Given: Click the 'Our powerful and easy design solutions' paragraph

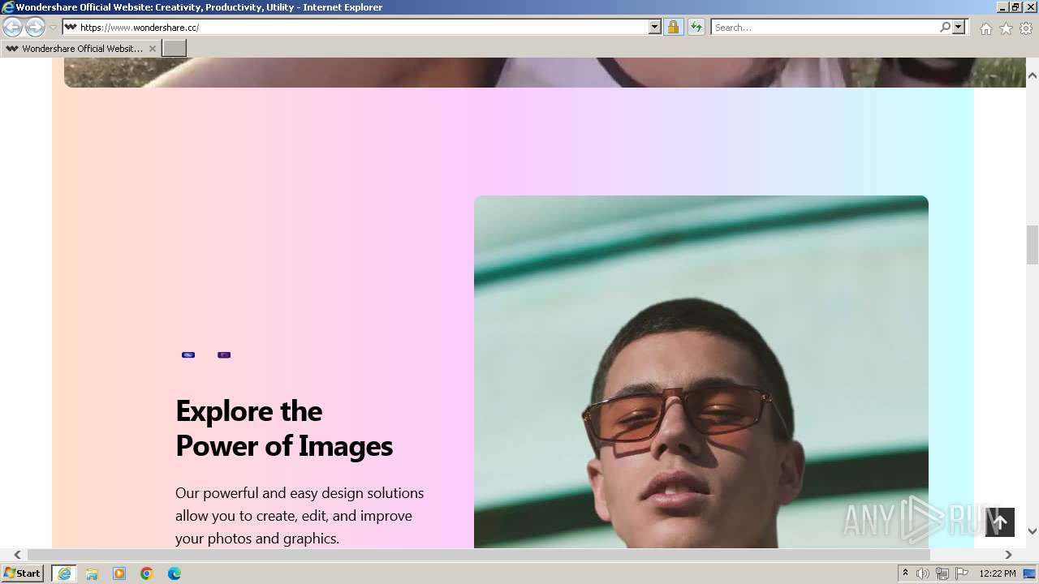Looking at the screenshot, I should point(300,515).
